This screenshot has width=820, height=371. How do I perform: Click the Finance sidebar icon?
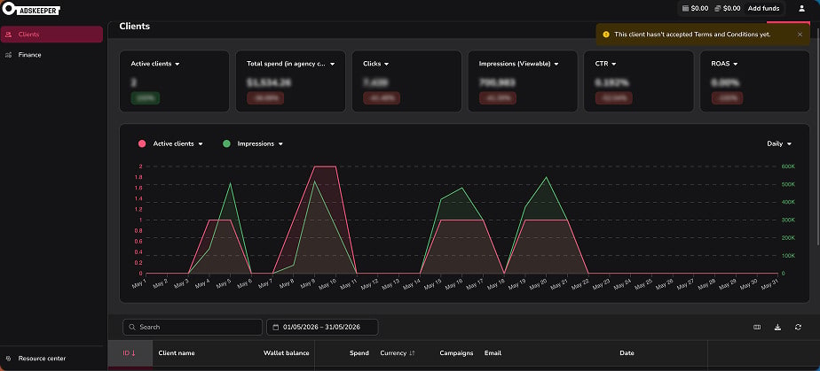8,55
